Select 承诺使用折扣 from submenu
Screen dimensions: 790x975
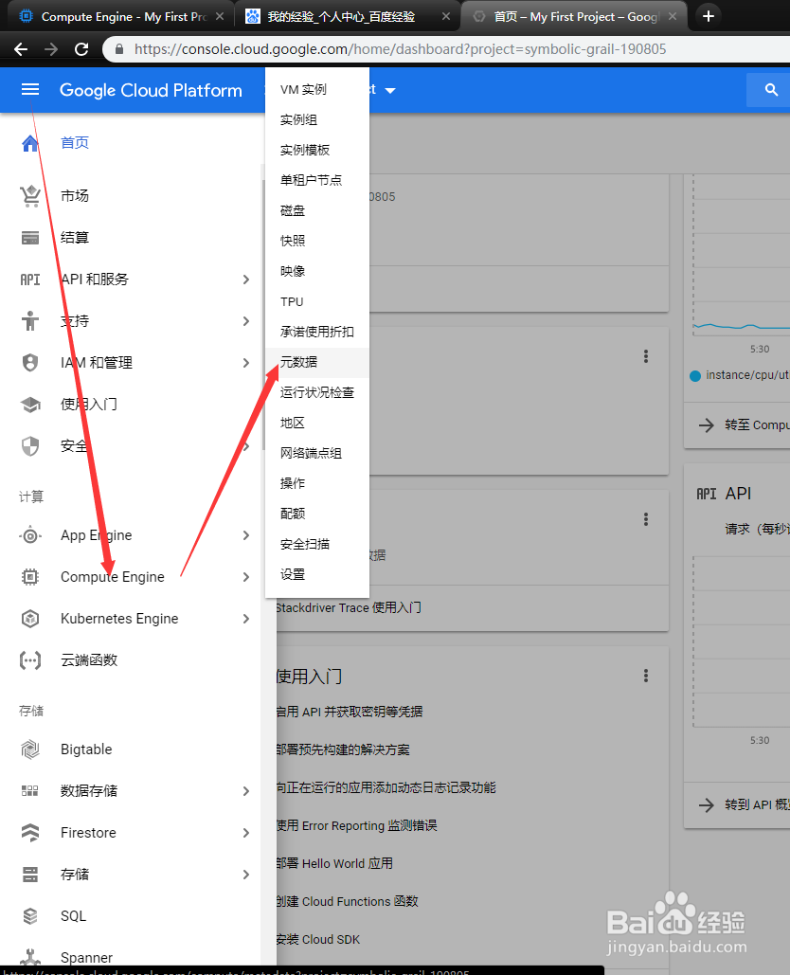pyautogui.click(x=317, y=332)
